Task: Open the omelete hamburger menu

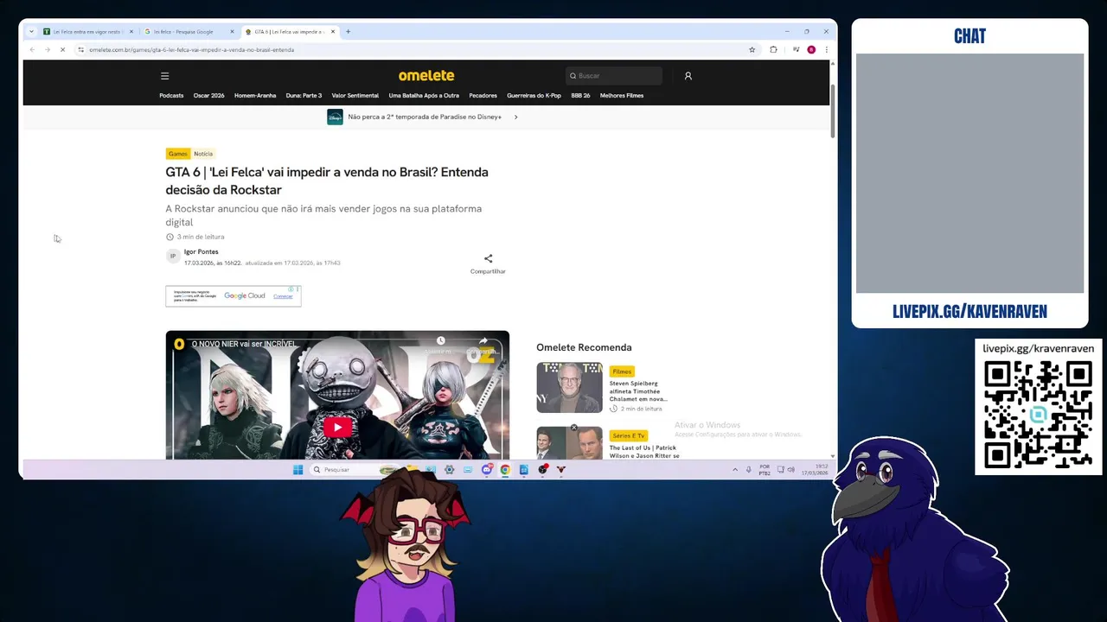Action: tap(164, 76)
